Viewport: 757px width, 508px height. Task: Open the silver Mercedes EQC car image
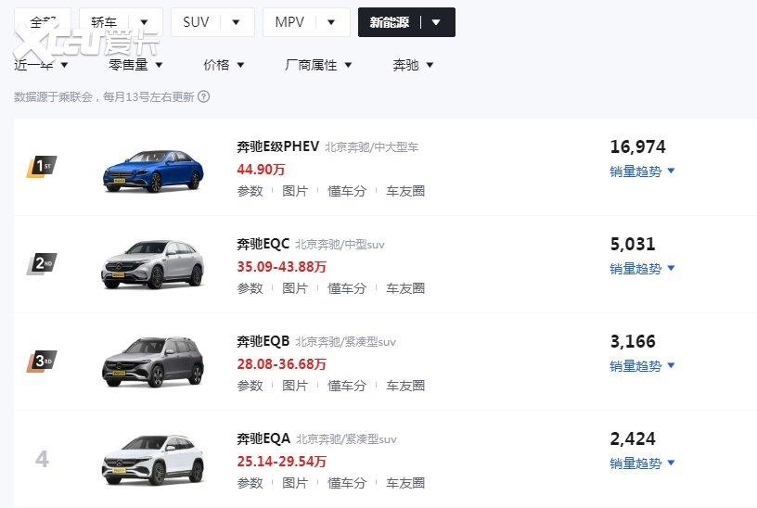click(152, 265)
